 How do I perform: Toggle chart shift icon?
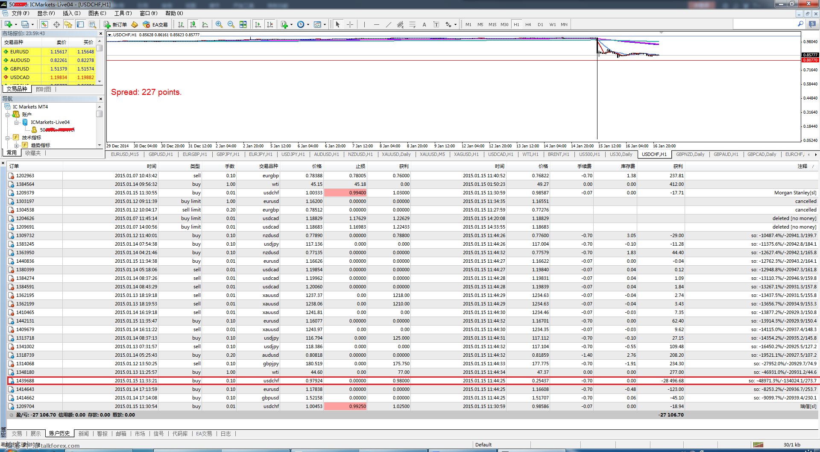(270, 24)
